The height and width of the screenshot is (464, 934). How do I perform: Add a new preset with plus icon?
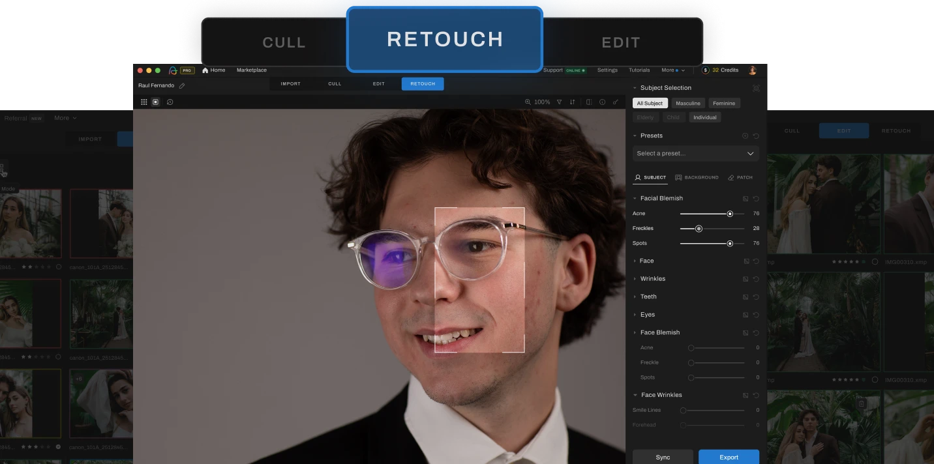pos(746,136)
